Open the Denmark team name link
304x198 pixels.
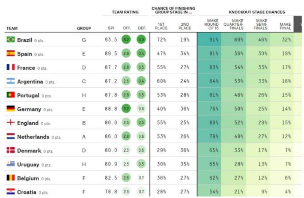point(29,151)
